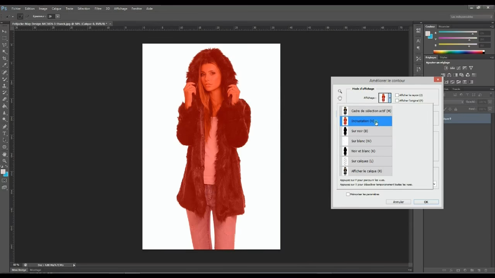The image size is (495, 278).
Task: Select the Crop tool
Action: pyautogui.click(x=5, y=57)
